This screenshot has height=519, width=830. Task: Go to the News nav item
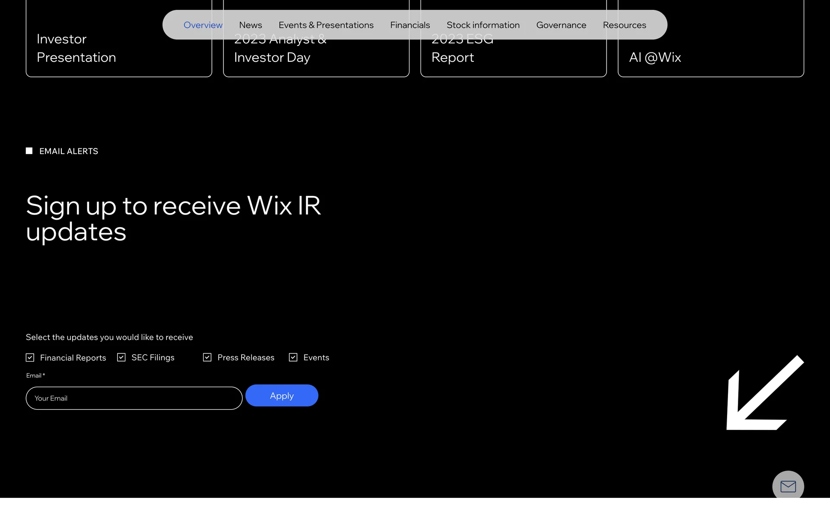[x=250, y=25]
